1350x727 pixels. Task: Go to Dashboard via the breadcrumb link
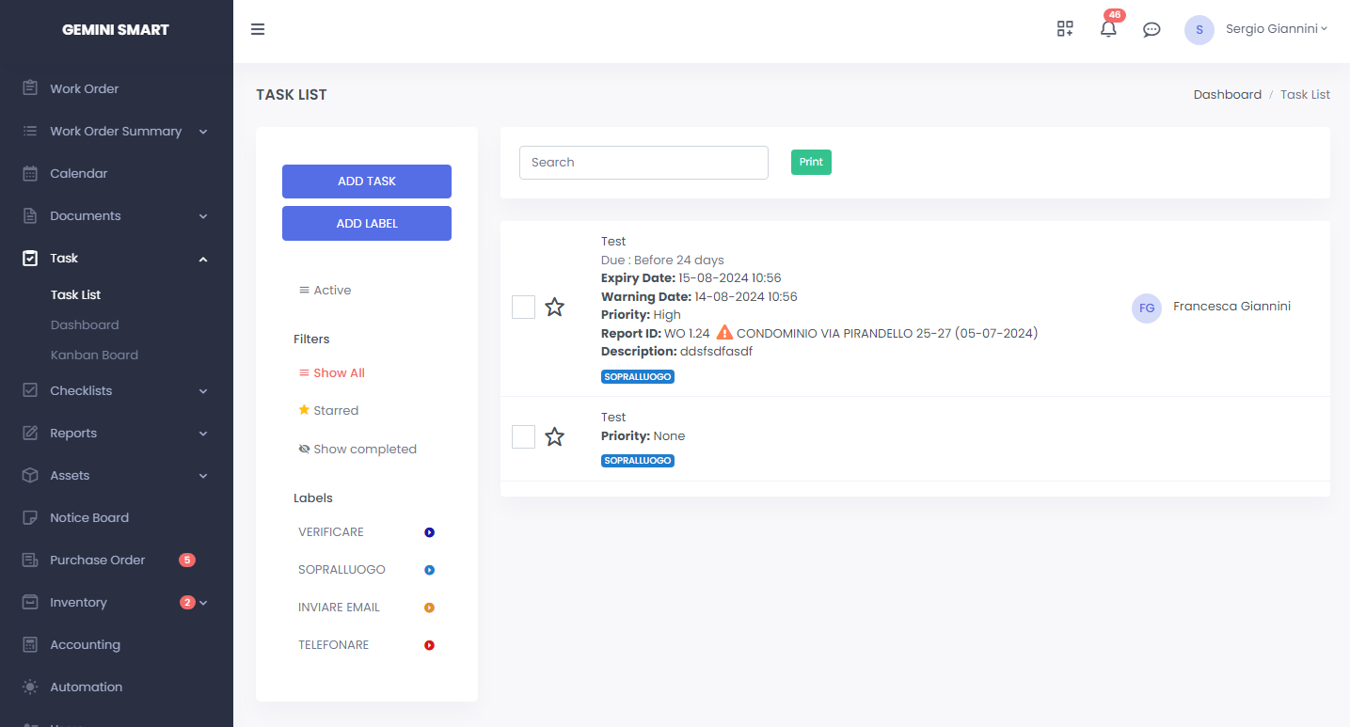[1228, 94]
